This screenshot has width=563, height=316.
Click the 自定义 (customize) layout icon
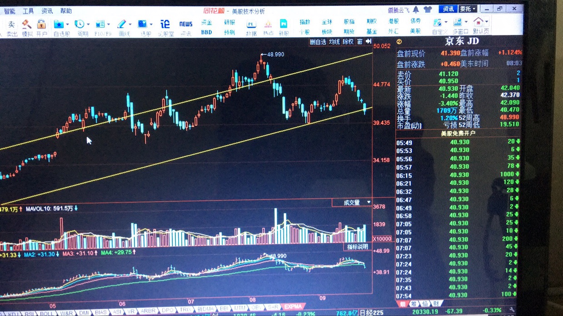point(437,22)
